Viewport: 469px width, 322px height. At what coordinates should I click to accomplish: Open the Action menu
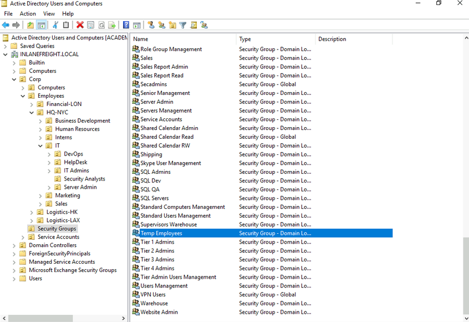(x=28, y=13)
